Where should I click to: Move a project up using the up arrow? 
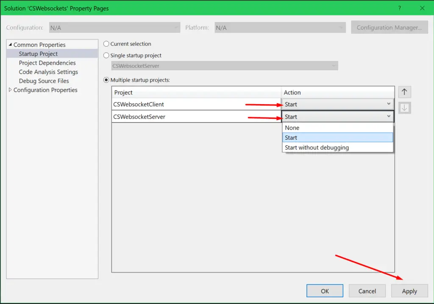click(x=404, y=91)
